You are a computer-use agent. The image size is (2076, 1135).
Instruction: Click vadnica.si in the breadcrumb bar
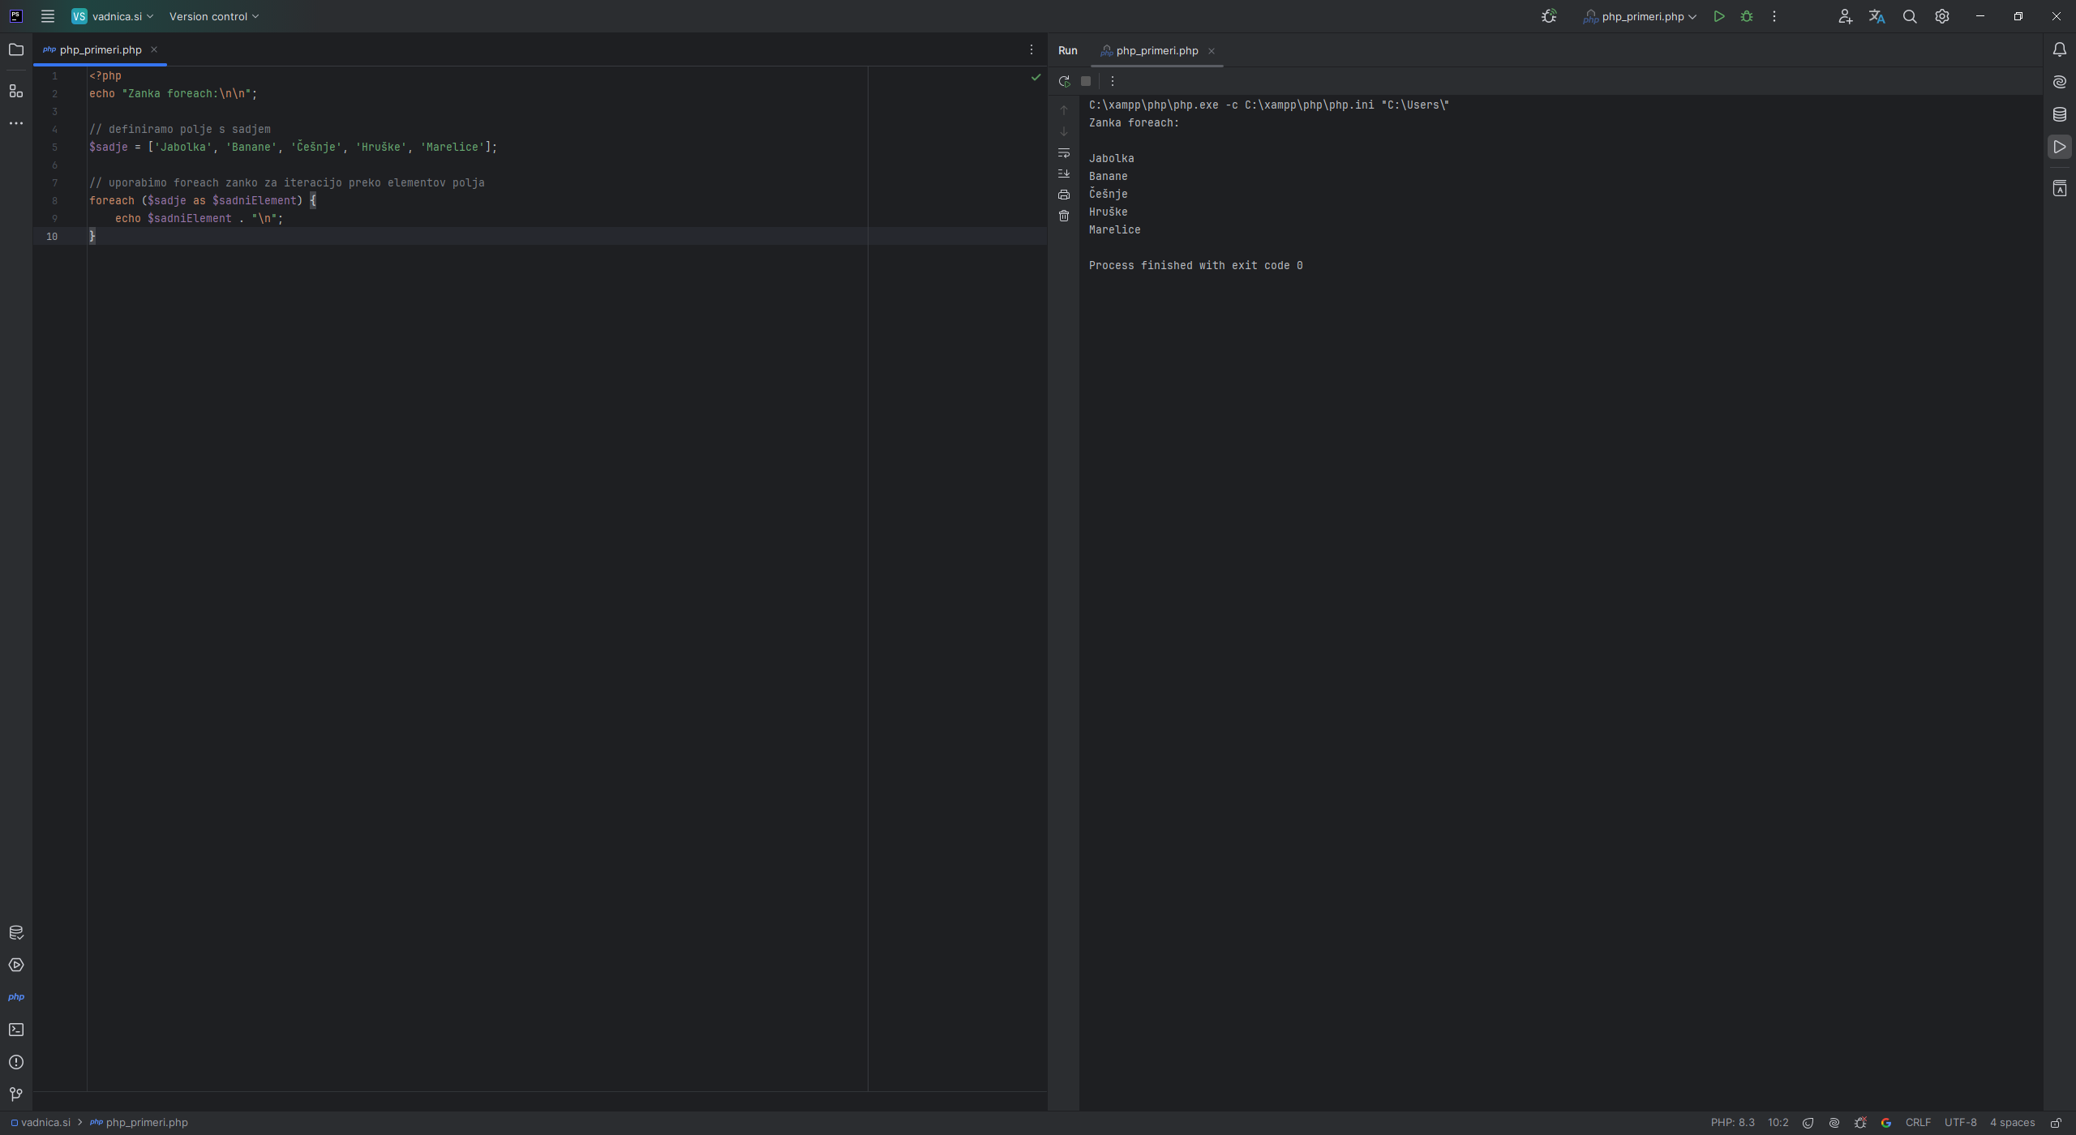coord(45,1122)
